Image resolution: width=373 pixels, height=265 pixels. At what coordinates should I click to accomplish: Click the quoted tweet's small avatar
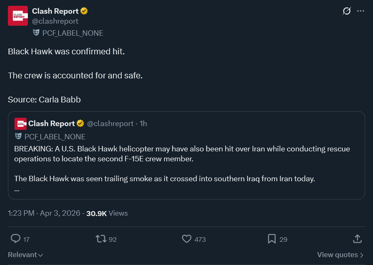(20, 124)
